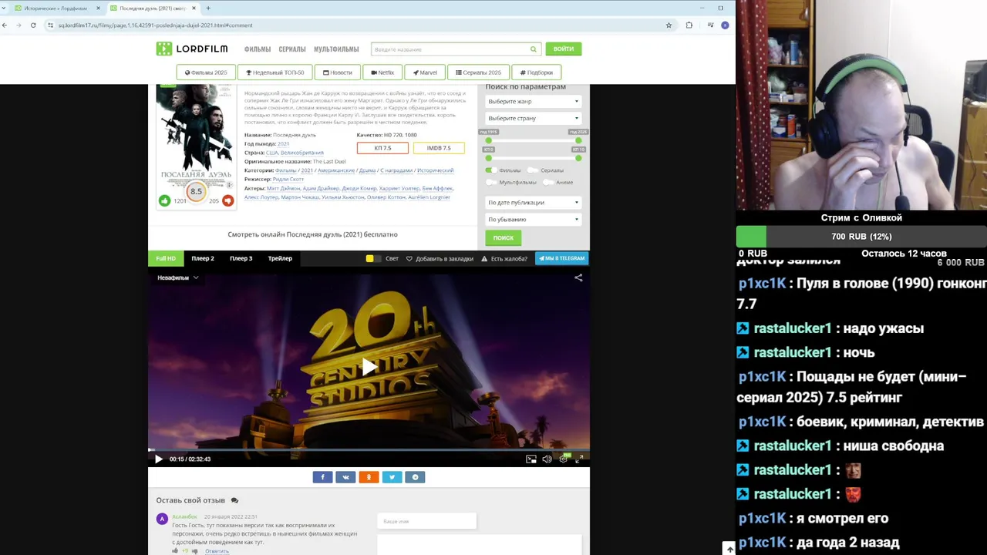Share the movie on Twitter
This screenshot has height=555, width=987.
[x=392, y=477]
